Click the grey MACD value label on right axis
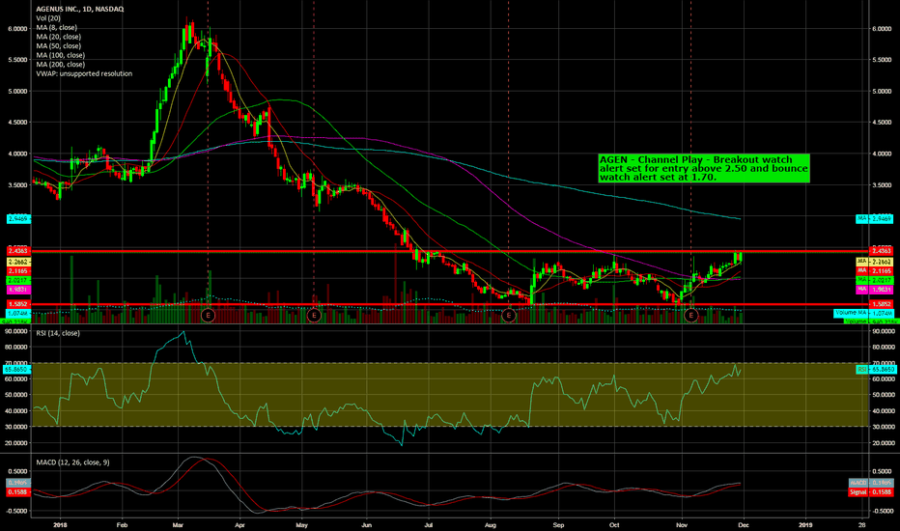 871,484
